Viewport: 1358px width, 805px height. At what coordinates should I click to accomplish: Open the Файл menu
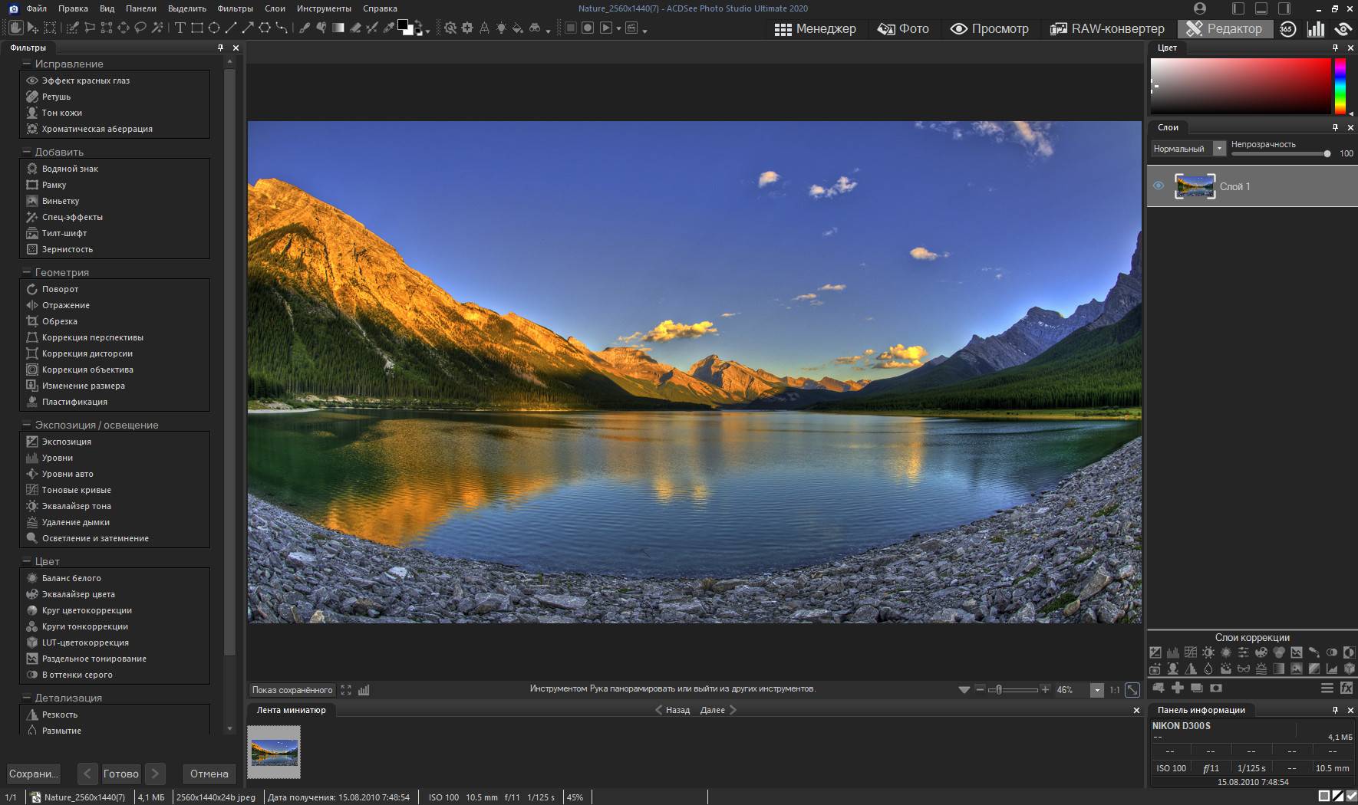(x=36, y=8)
